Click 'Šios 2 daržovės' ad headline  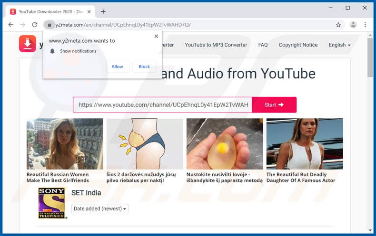pos(141,178)
